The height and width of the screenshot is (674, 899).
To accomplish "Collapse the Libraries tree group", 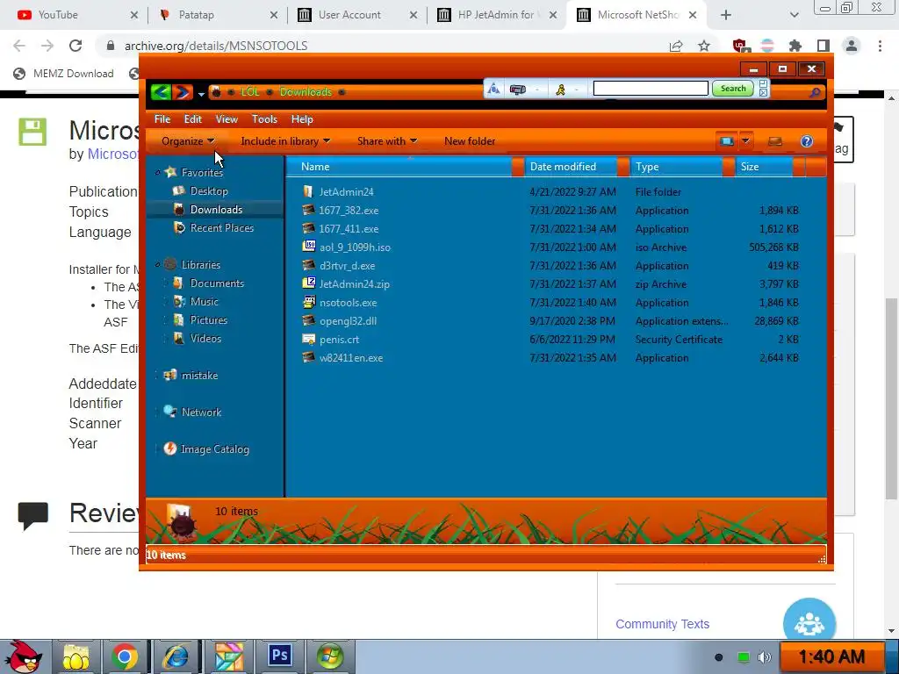I will coord(158,265).
